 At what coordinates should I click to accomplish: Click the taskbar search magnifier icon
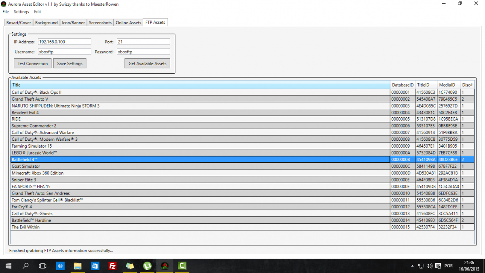25,266
